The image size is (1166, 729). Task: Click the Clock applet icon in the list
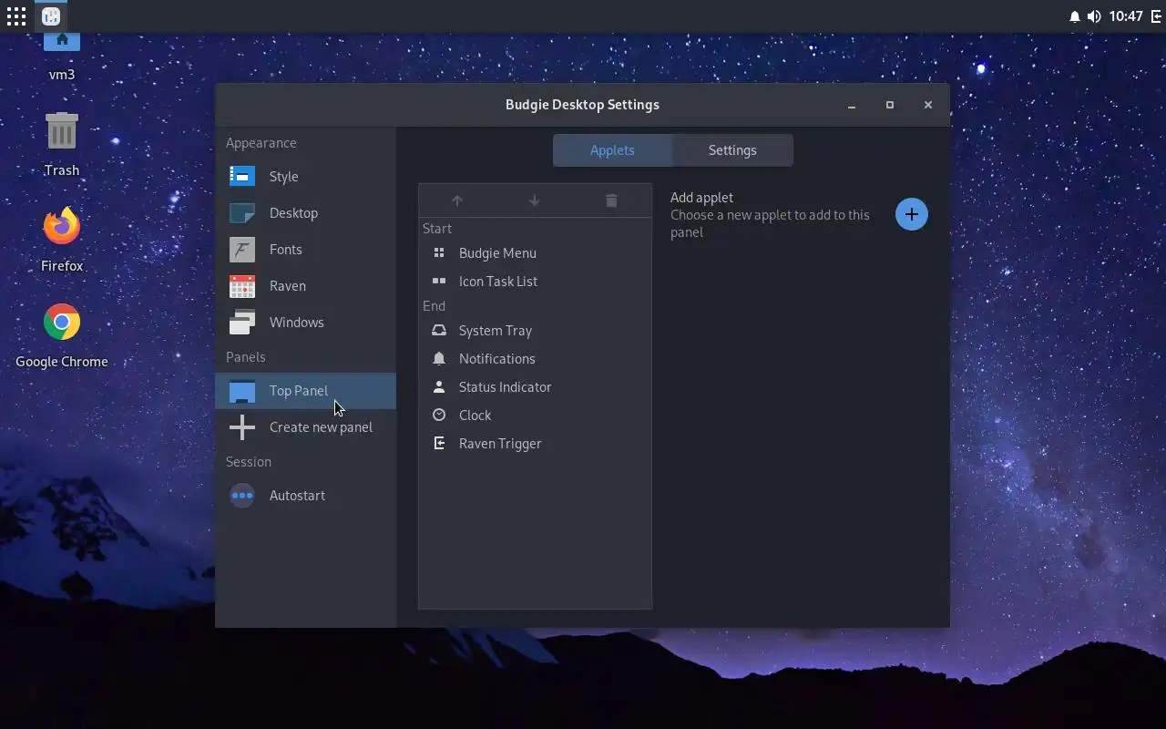click(439, 416)
